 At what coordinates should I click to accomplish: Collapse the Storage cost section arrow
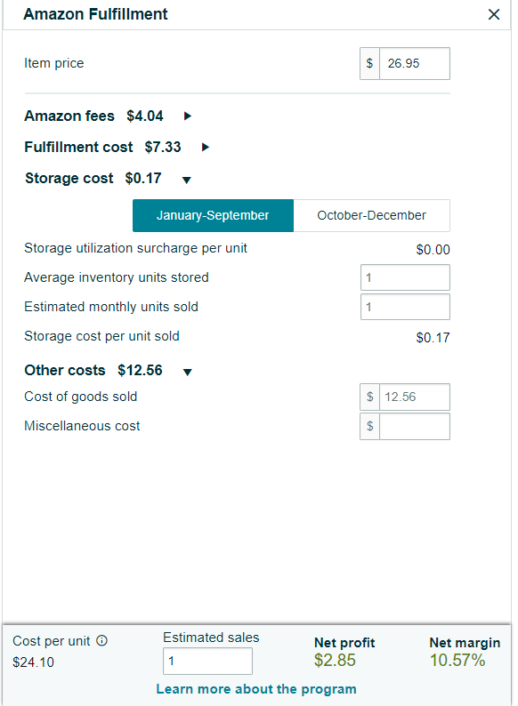click(187, 181)
